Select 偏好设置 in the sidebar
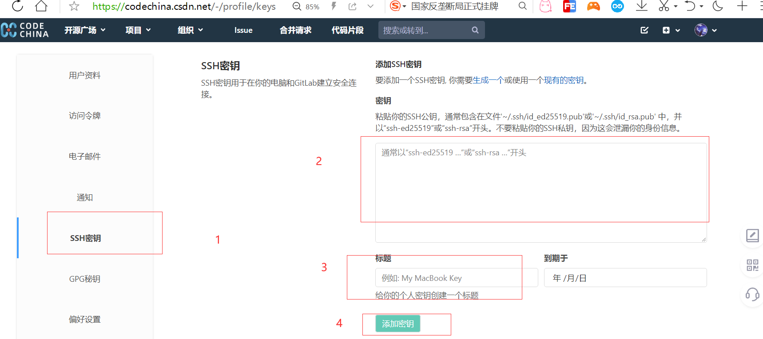 84,319
